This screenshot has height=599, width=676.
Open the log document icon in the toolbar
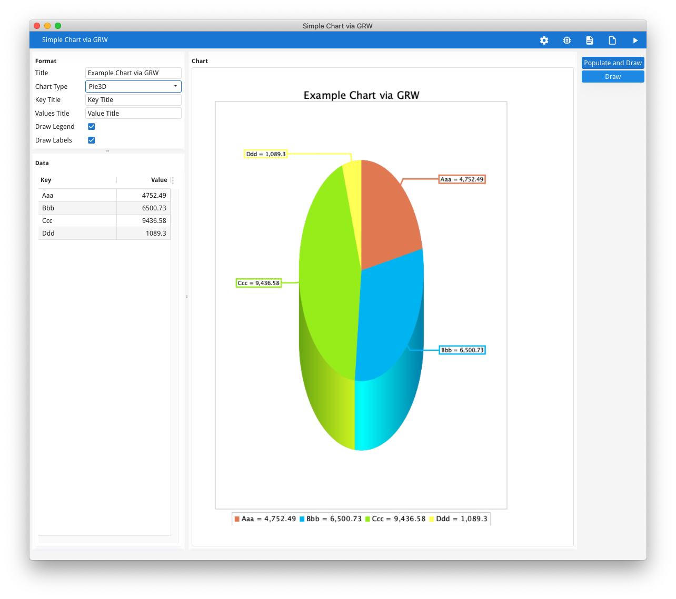589,40
